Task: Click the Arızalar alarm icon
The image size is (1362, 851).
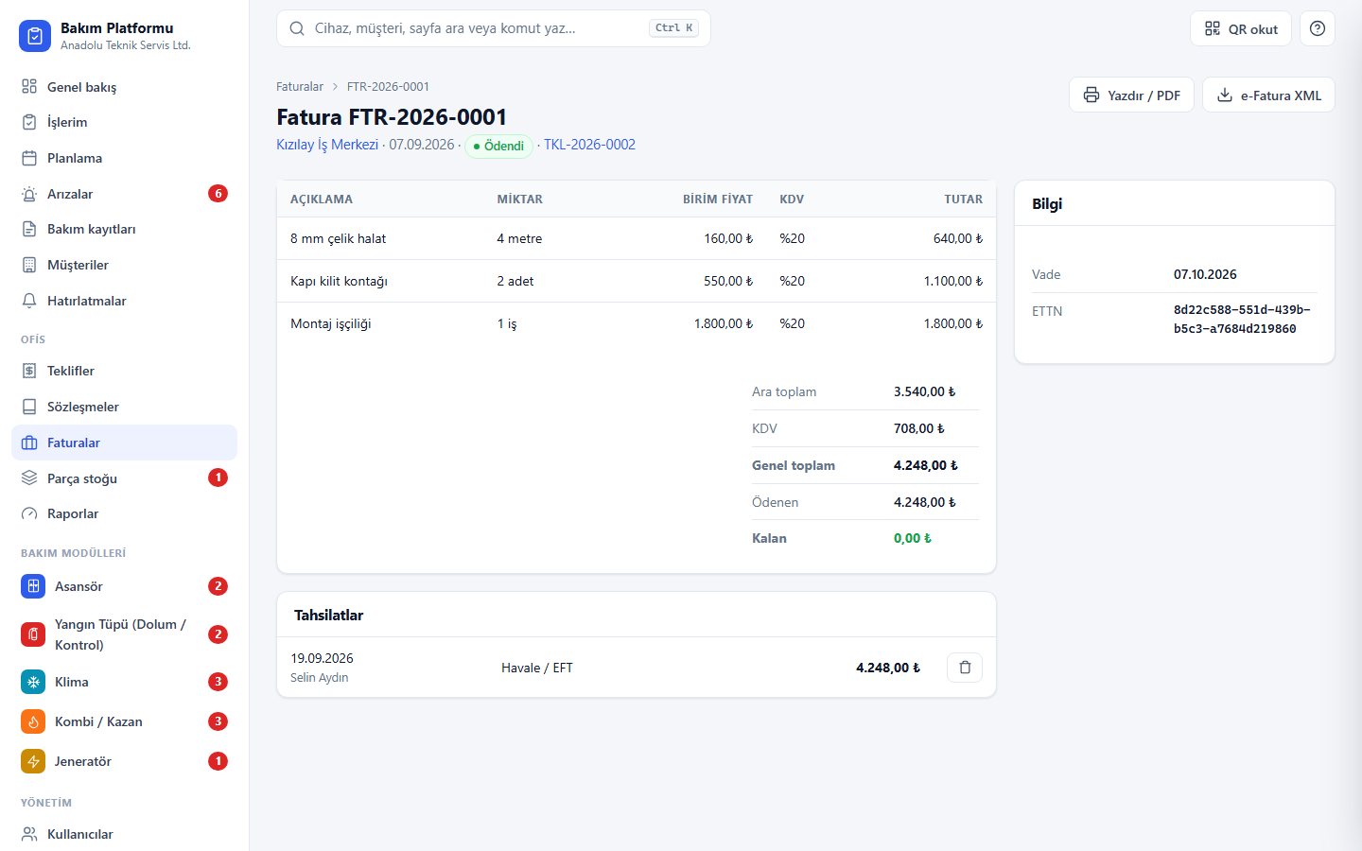Action: pos(29,194)
